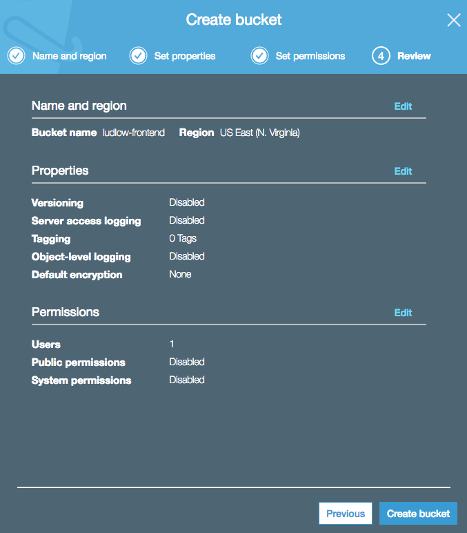Click the Default encryption label
Screen dimensions: 467x533
(77, 275)
